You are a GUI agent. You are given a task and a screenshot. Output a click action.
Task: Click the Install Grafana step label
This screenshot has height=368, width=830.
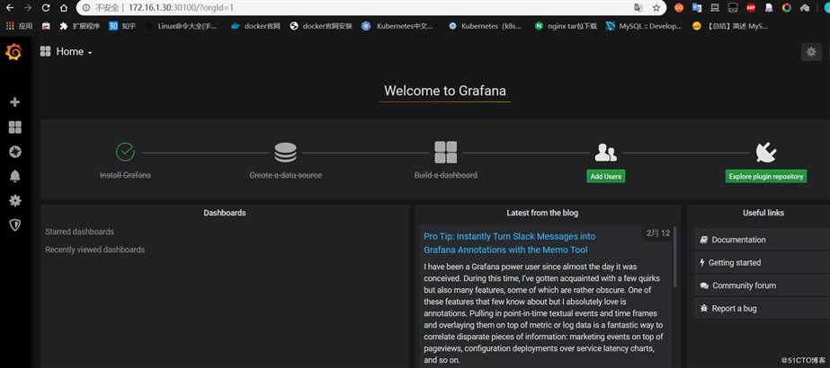pyautogui.click(x=126, y=175)
